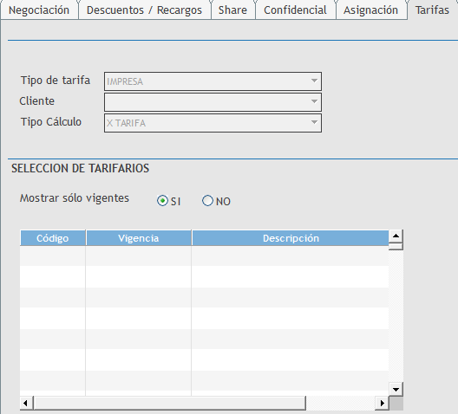Click the table scroll down arrow

click(396, 389)
